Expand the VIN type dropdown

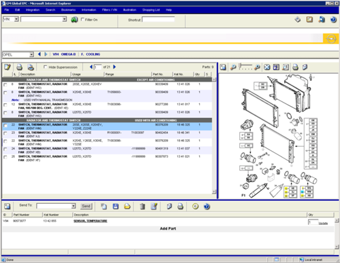click(x=16, y=19)
